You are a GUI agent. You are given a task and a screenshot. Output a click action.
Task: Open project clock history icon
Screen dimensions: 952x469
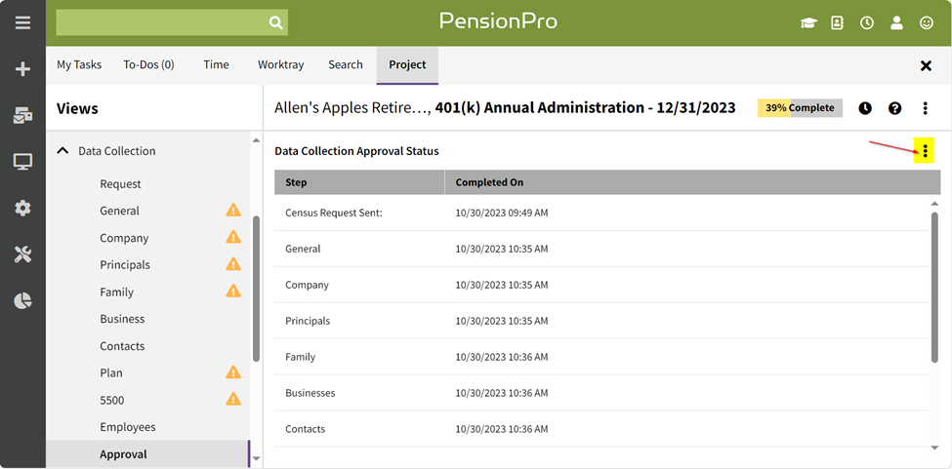pos(865,108)
